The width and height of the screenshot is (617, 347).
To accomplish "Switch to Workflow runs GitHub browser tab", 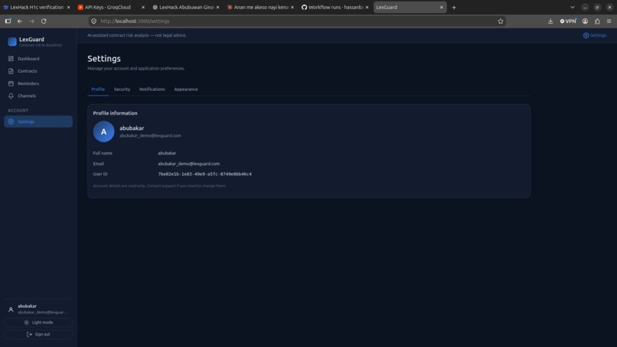I will [335, 7].
